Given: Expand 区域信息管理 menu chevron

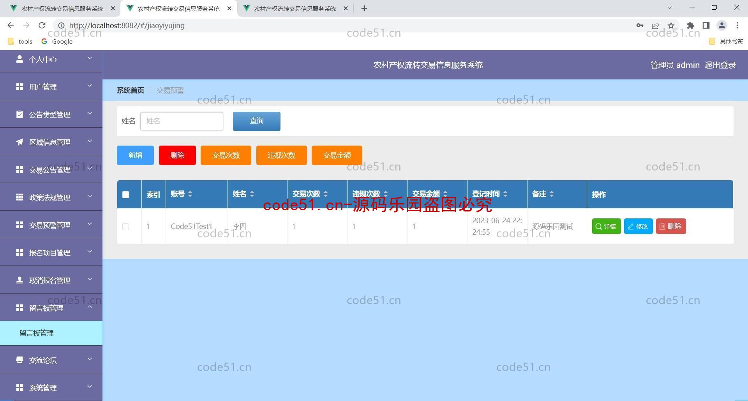Looking at the screenshot, I should coord(90,141).
